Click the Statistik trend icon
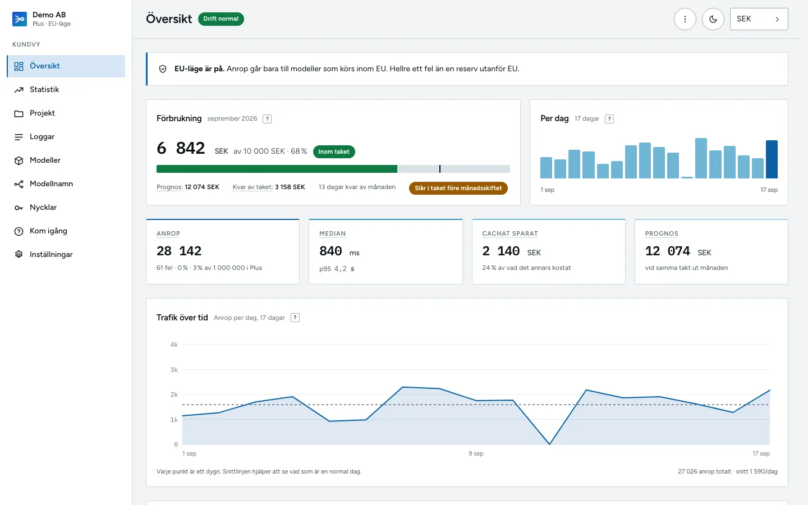This screenshot has height=505, width=808. pos(19,90)
